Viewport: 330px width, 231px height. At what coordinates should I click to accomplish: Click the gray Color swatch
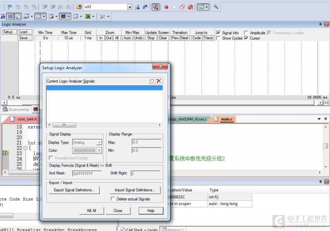[85, 151]
